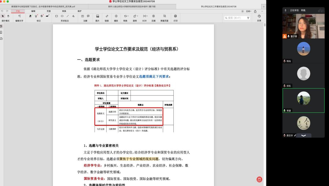Image resolution: width=329 pixels, height=186 pixels.
Task: Print the document via 打印 icon
Action: [175, 16]
